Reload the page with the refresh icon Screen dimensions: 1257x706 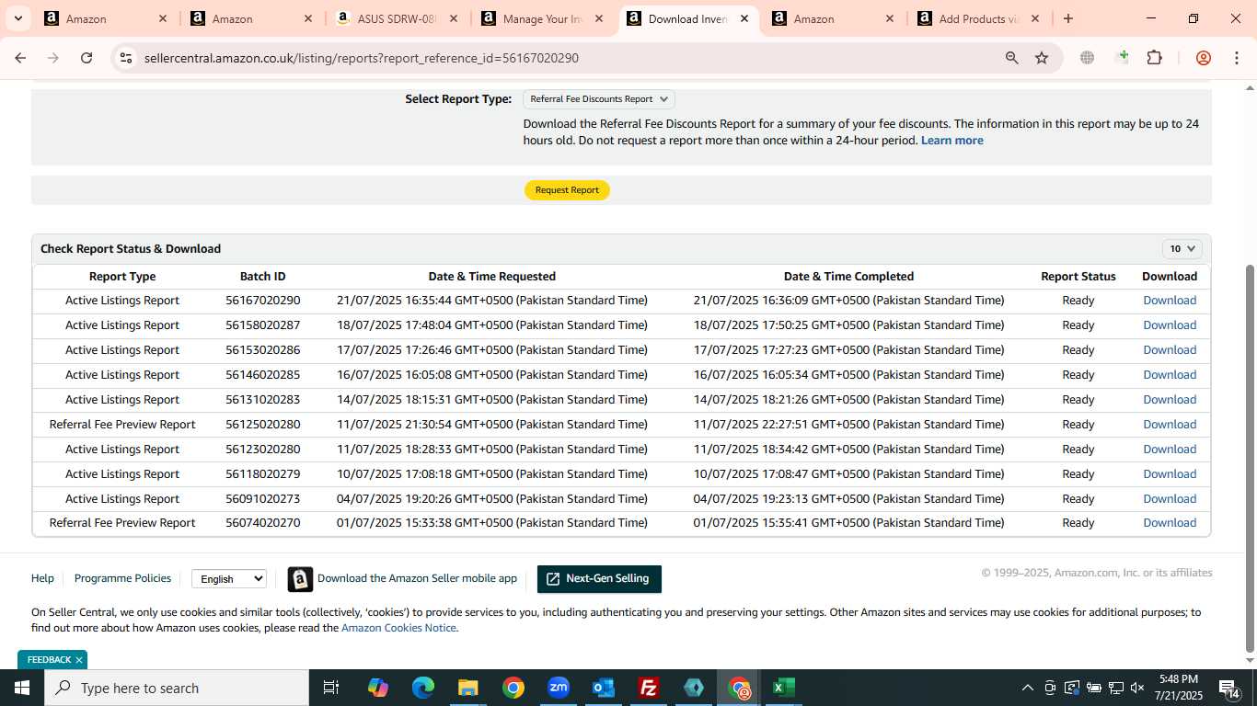(x=86, y=58)
